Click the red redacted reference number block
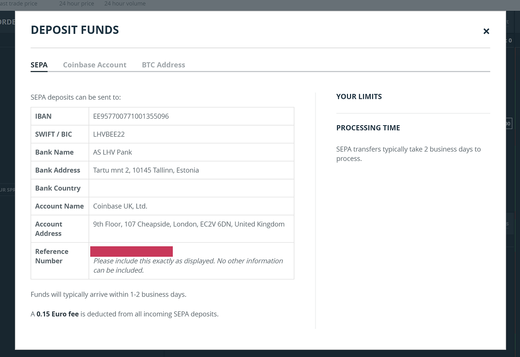 click(131, 251)
